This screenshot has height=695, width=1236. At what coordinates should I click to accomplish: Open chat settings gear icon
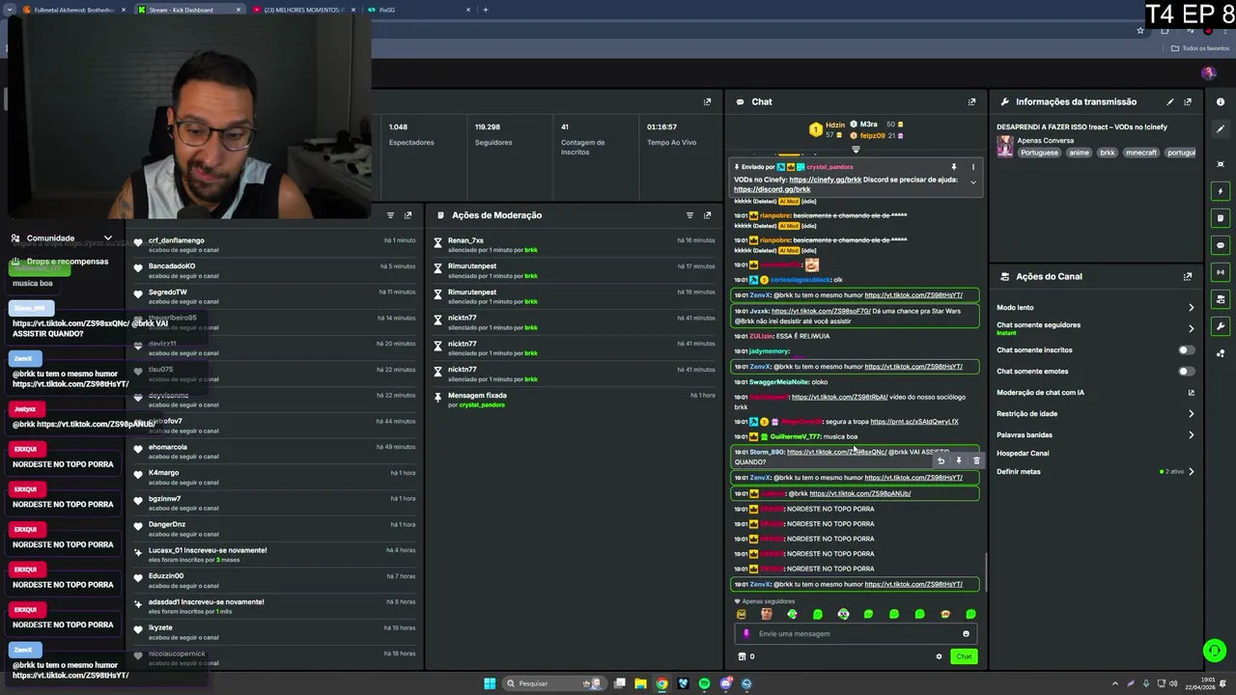click(x=939, y=656)
